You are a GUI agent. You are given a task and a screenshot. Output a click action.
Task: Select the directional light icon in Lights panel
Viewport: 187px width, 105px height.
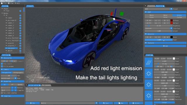pos(149,62)
